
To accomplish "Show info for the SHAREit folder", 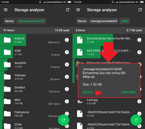I will click(x=67, y=89).
